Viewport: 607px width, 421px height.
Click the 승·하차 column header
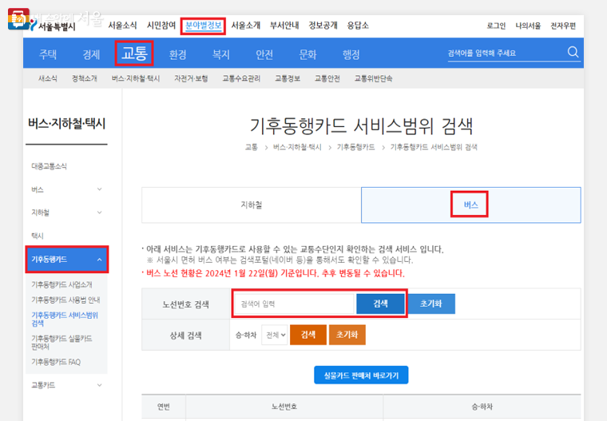tap(482, 407)
